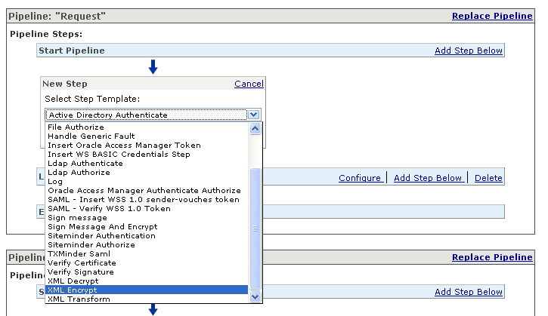Select SAML - Verify WSS 1.0 Token
Viewport: 548px width, 316px height.
pos(147,209)
